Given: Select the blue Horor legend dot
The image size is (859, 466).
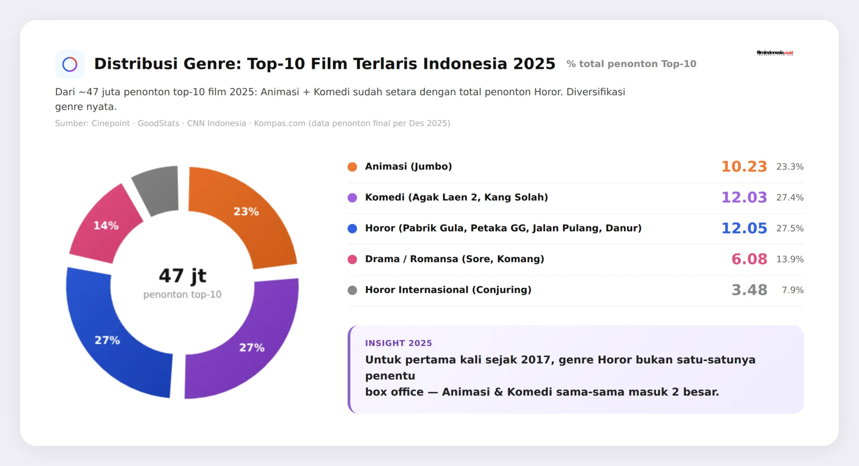Looking at the screenshot, I should coord(353,228).
